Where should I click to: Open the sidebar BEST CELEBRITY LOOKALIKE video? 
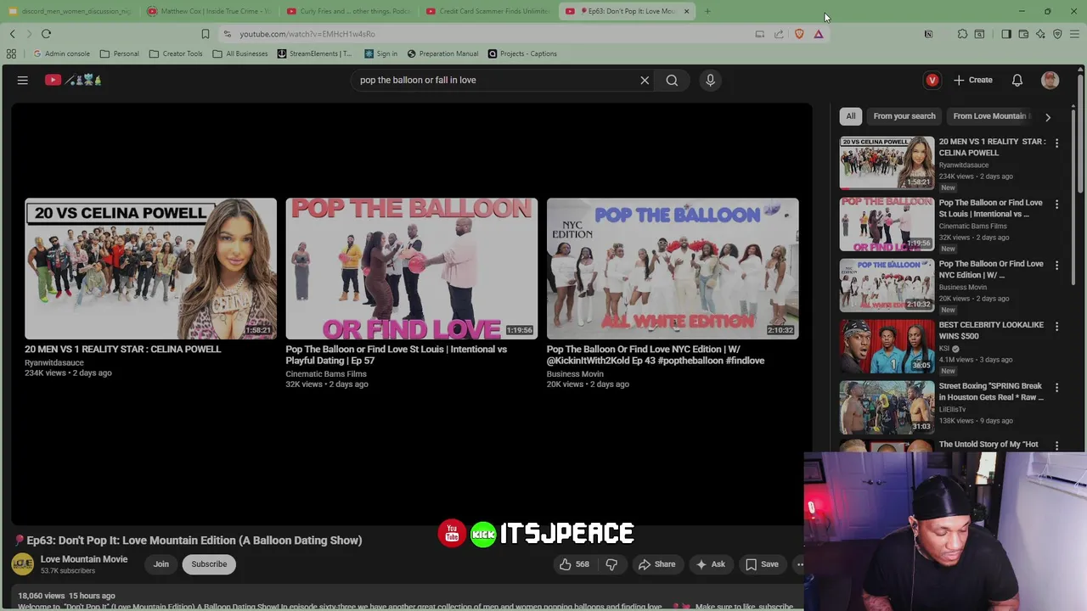point(887,346)
